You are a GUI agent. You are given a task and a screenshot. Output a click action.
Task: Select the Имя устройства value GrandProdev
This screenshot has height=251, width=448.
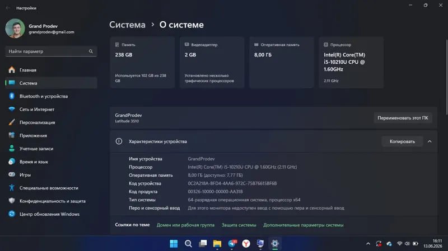201,159
